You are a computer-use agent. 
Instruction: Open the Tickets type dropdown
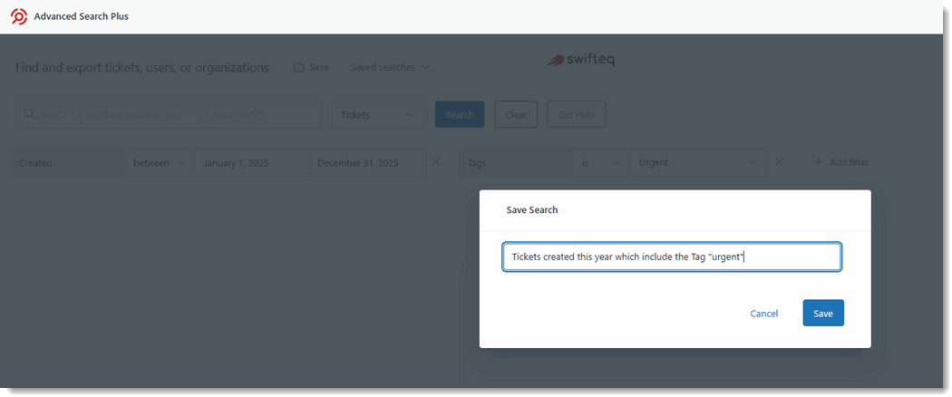[x=378, y=115]
